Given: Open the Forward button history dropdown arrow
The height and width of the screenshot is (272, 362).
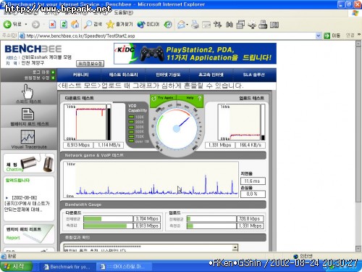Looking at the screenshot, I should [43, 25].
